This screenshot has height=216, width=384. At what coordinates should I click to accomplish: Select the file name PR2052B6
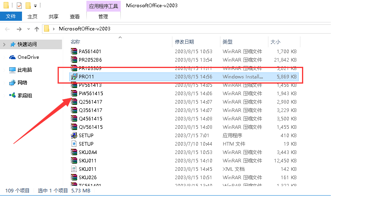click(90, 60)
